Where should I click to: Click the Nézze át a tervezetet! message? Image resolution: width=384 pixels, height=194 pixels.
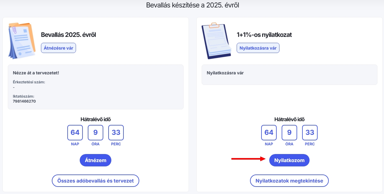(x=36, y=73)
